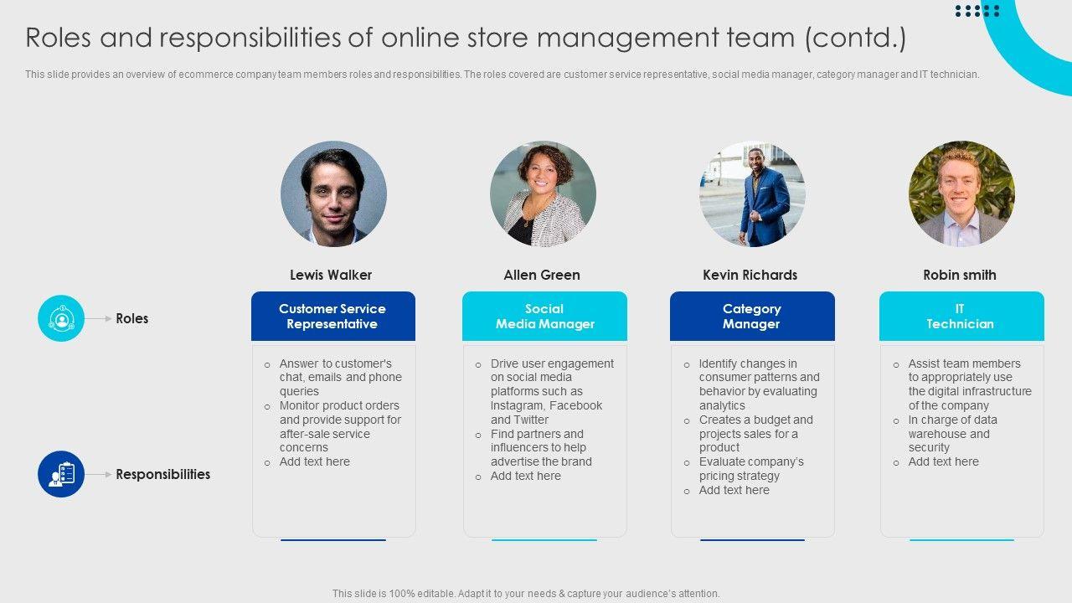The width and height of the screenshot is (1072, 603).
Task: Select Lewis Walker's portrait photo
Action: click(x=333, y=193)
